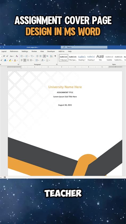Decrease paragraph indent
The image size is (126, 224).
coord(37,56)
